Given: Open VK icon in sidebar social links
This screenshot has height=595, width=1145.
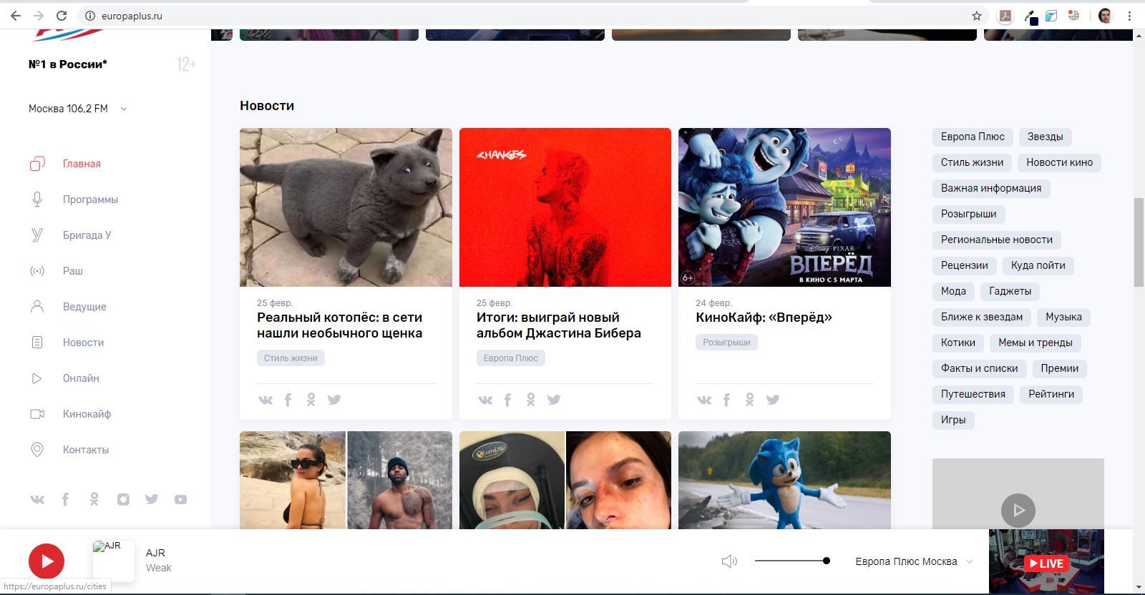Looking at the screenshot, I should (x=37, y=499).
